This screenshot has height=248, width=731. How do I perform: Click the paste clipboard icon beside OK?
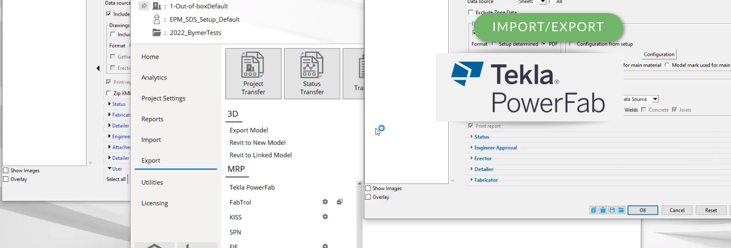click(603, 210)
